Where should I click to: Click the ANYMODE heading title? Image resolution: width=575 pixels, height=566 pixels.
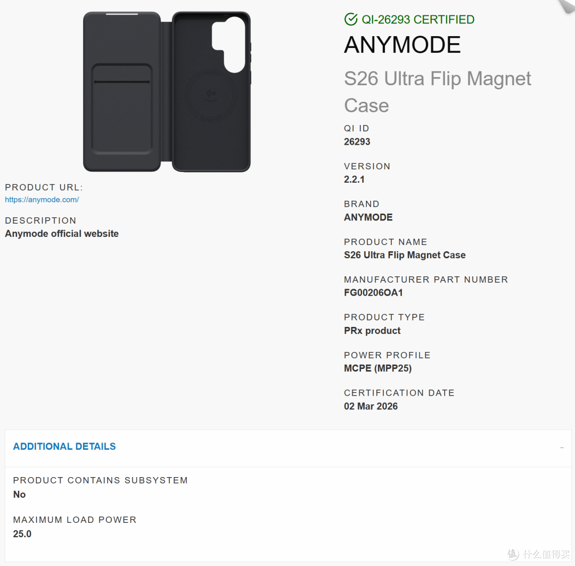coord(402,45)
